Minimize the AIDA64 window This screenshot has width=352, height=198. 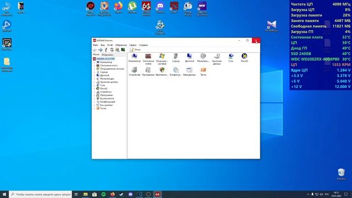point(239,40)
